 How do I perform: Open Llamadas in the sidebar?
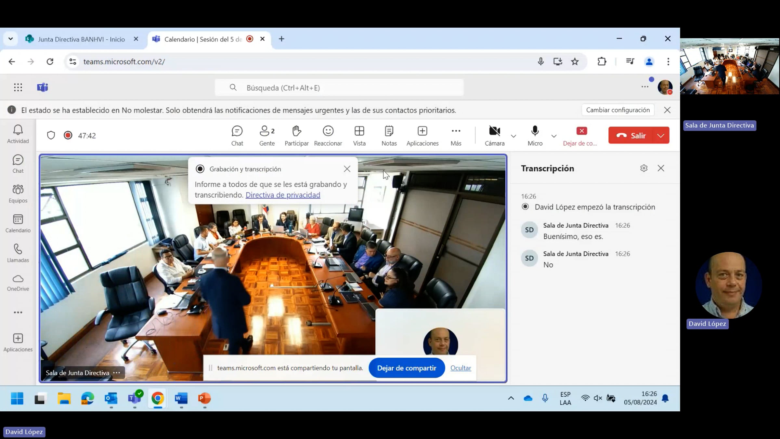click(18, 253)
